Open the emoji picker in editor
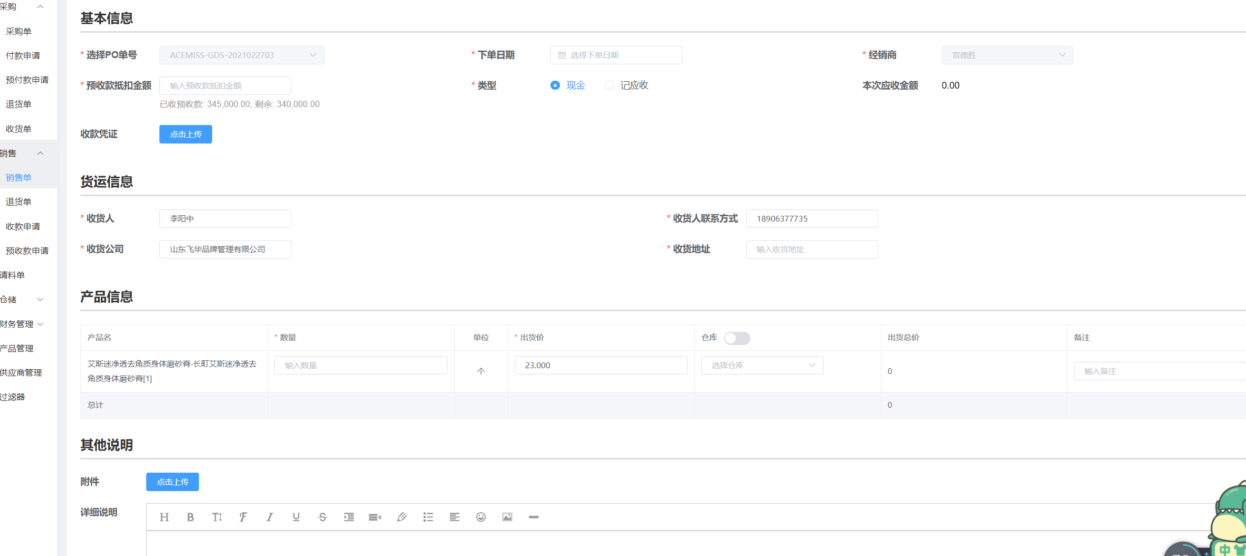This screenshot has width=1246, height=556. point(481,517)
